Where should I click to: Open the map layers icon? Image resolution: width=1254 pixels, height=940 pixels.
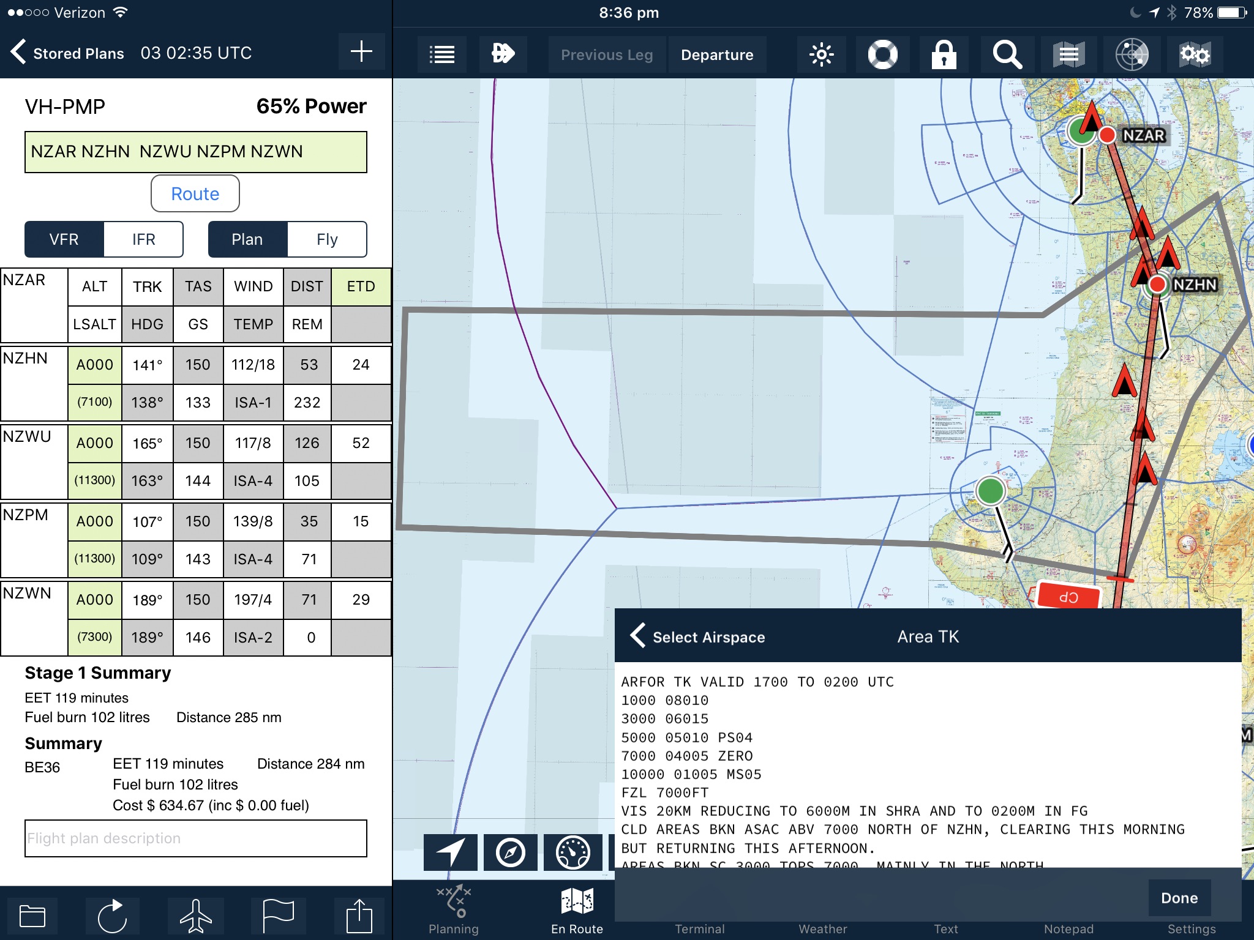[1068, 54]
